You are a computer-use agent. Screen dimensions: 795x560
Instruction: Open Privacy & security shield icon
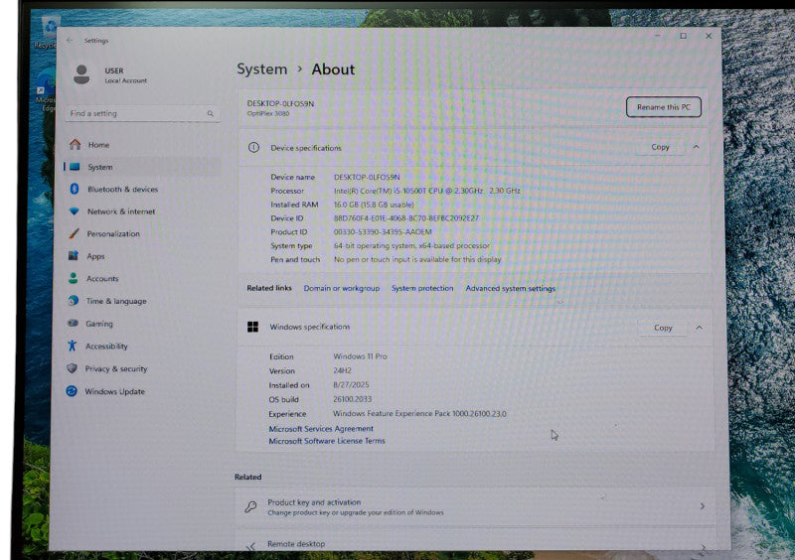72,368
